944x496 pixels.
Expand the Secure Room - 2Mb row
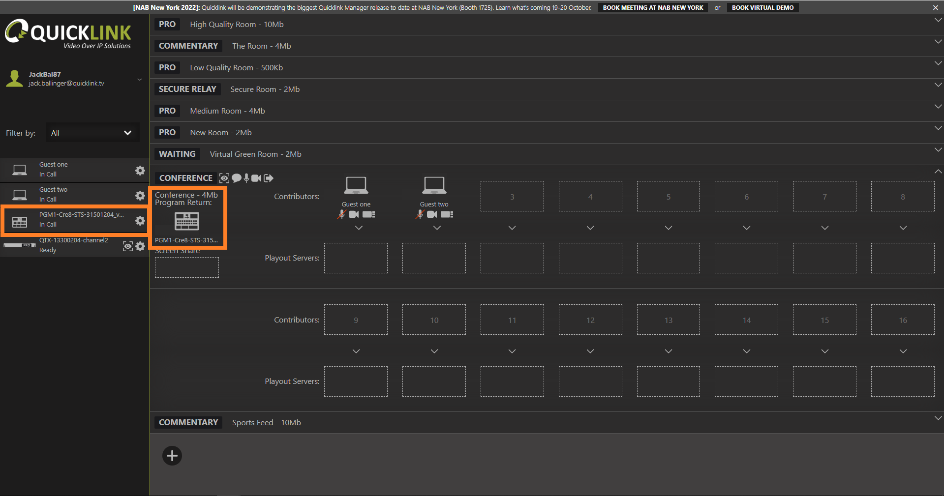(938, 85)
